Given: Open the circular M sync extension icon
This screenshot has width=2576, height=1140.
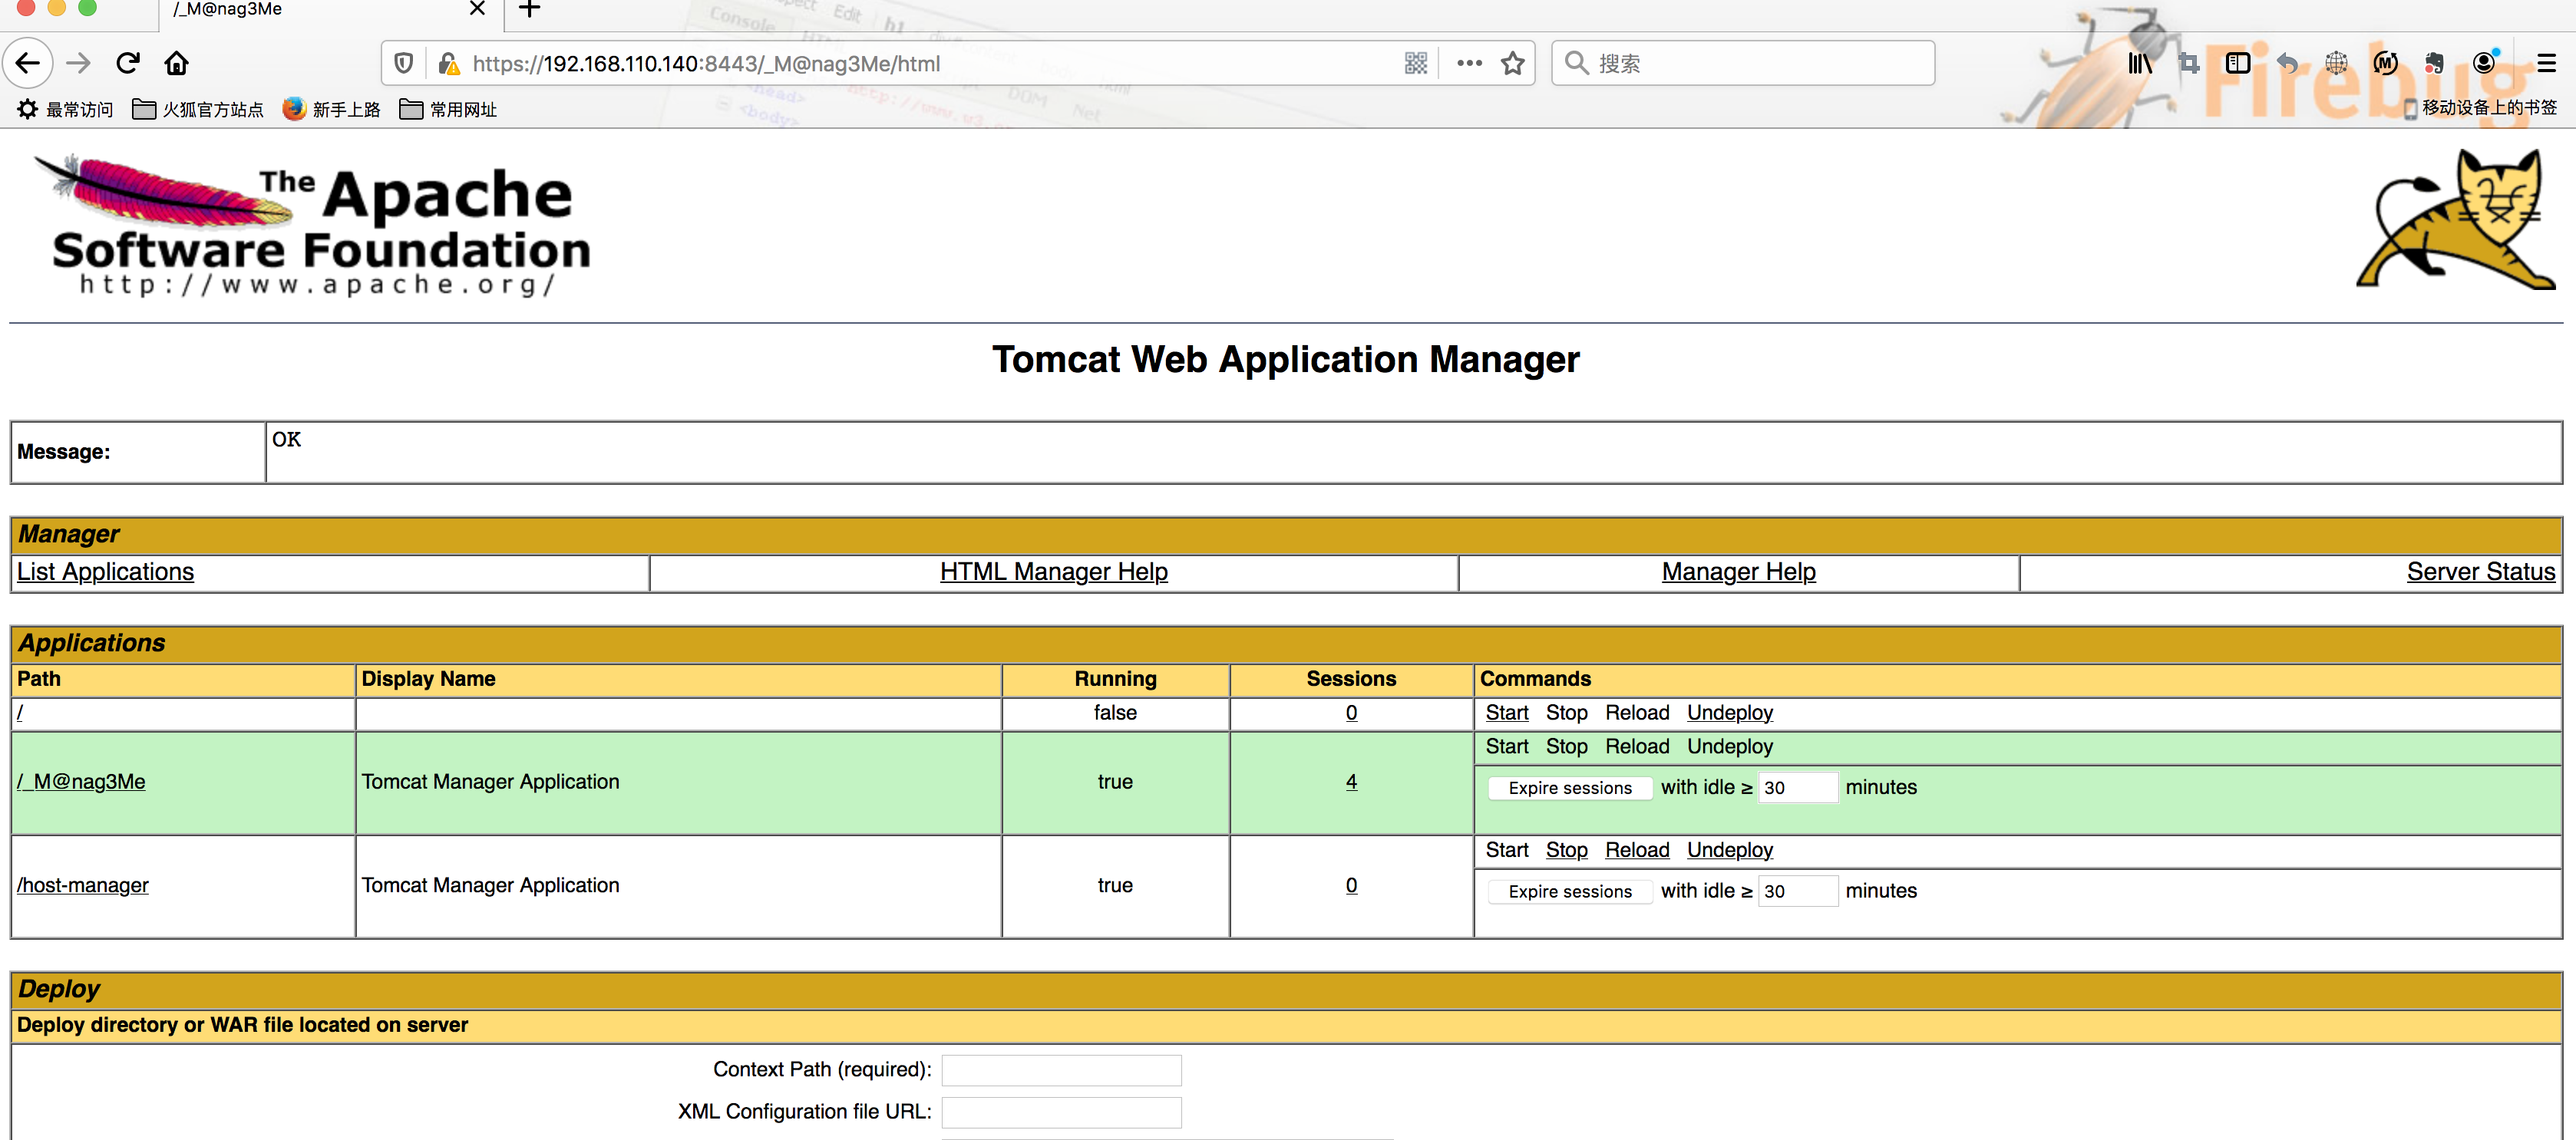Looking at the screenshot, I should coord(2385,64).
